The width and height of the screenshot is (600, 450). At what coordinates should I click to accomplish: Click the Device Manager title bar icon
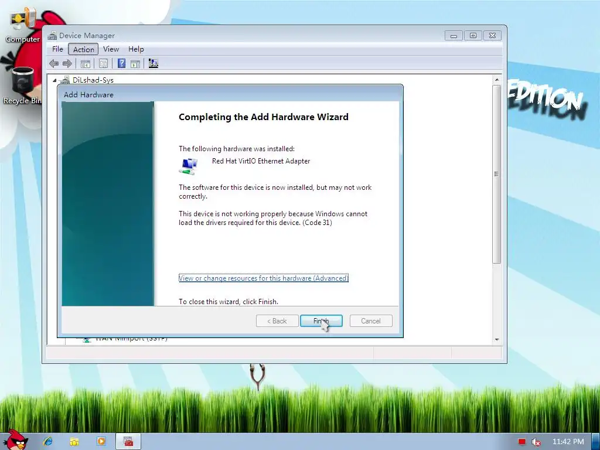(x=52, y=36)
